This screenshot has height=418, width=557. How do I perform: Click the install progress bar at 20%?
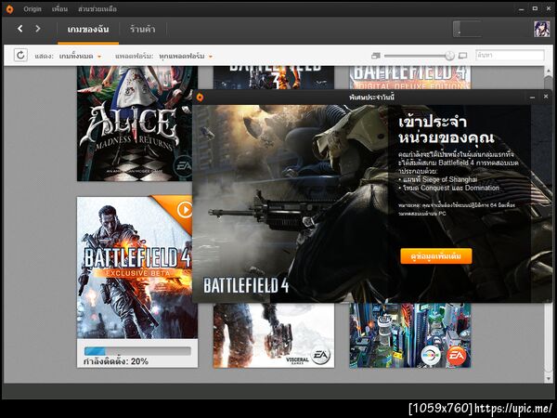137,351
